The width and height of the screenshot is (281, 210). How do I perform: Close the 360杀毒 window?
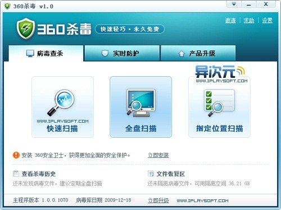[266, 4]
